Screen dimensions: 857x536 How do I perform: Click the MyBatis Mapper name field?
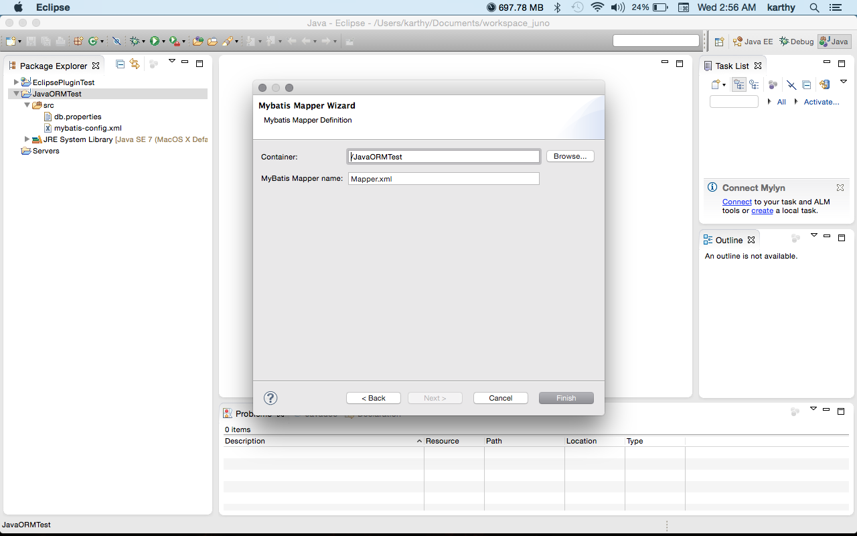click(x=444, y=179)
